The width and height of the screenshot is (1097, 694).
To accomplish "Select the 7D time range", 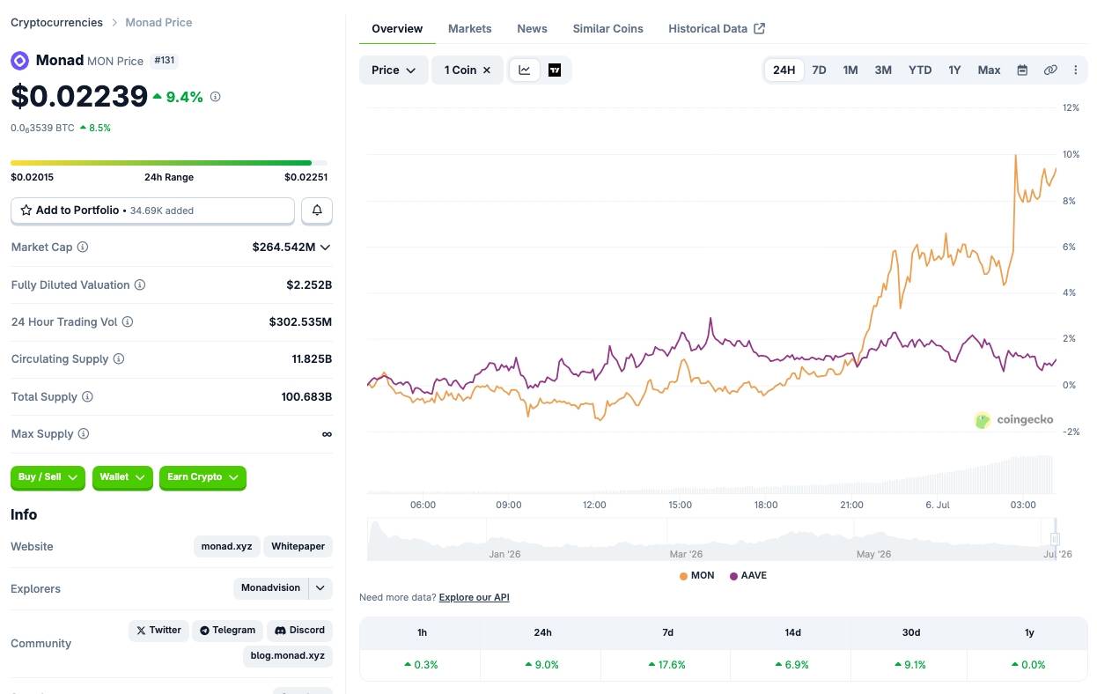I will point(819,70).
